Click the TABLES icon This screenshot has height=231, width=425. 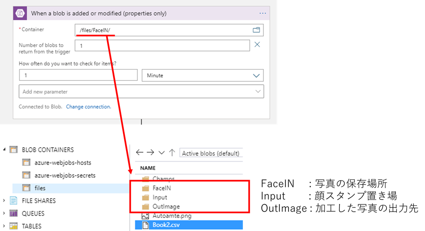14,226
